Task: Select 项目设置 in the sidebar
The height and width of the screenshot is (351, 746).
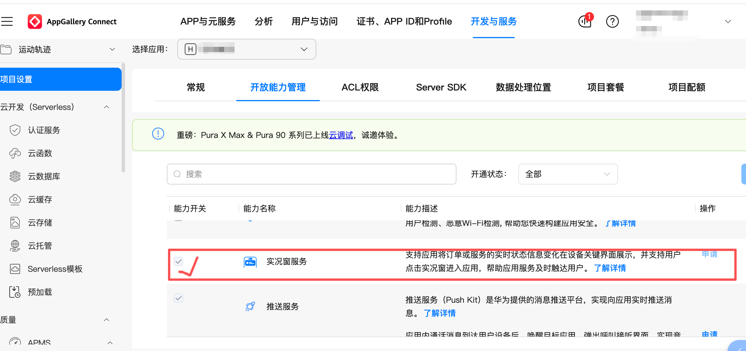Action: pyautogui.click(x=61, y=79)
